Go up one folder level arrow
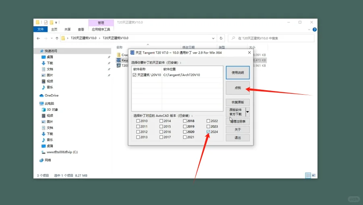Screen dimensions: 363x205 [x=57, y=38]
